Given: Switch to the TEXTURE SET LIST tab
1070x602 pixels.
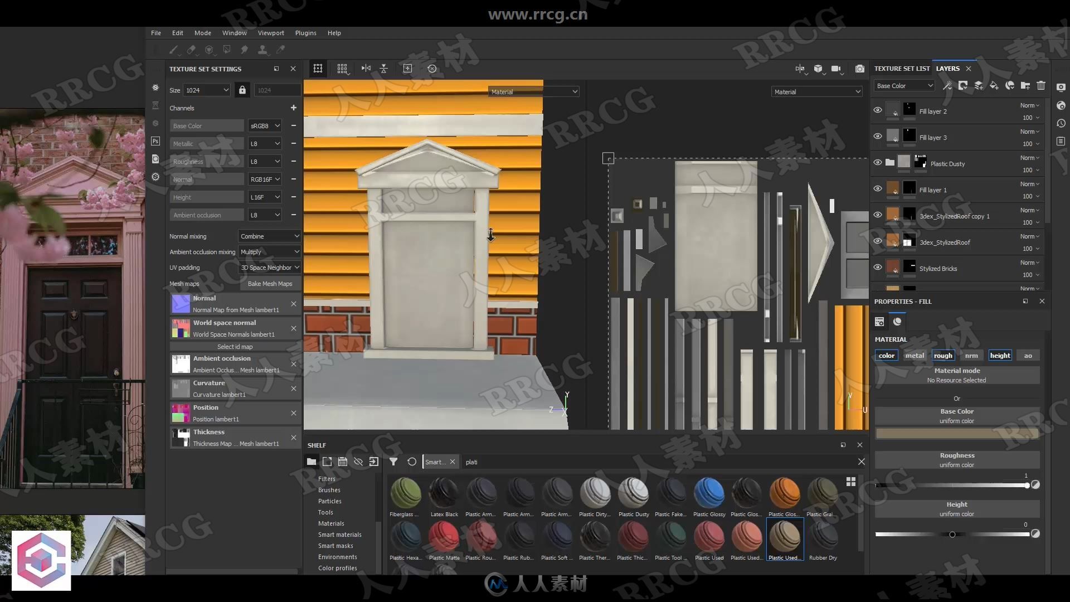Looking at the screenshot, I should pyautogui.click(x=900, y=69).
